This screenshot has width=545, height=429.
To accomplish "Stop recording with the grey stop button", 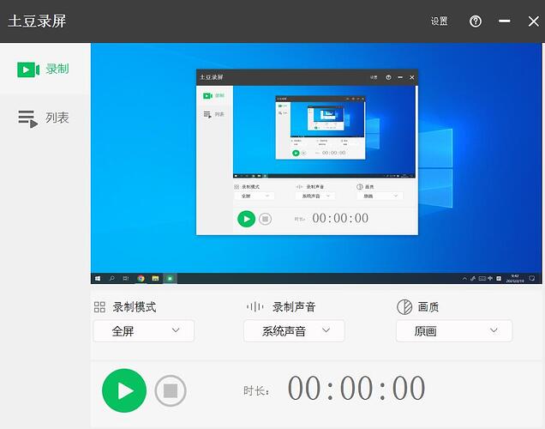I will click(x=171, y=390).
